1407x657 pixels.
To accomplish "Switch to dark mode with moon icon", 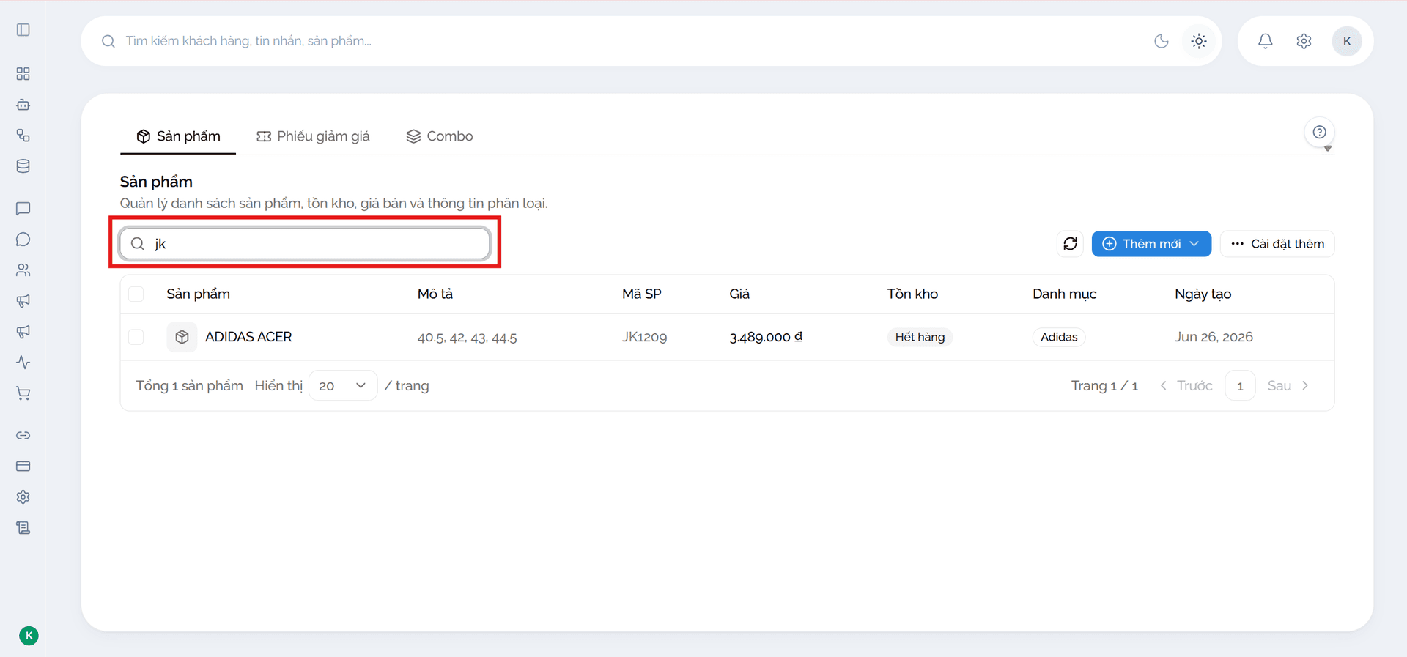I will coord(1162,41).
